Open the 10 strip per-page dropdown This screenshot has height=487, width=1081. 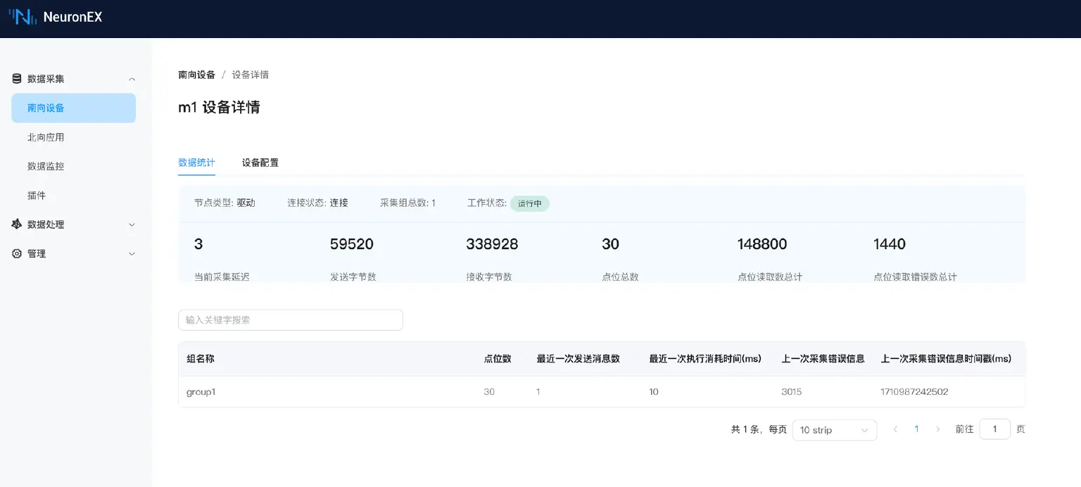tap(835, 429)
